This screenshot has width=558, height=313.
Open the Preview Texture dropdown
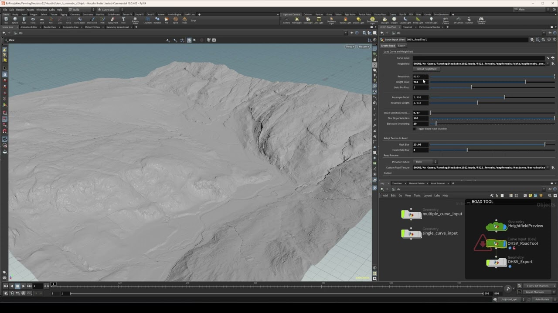425,162
